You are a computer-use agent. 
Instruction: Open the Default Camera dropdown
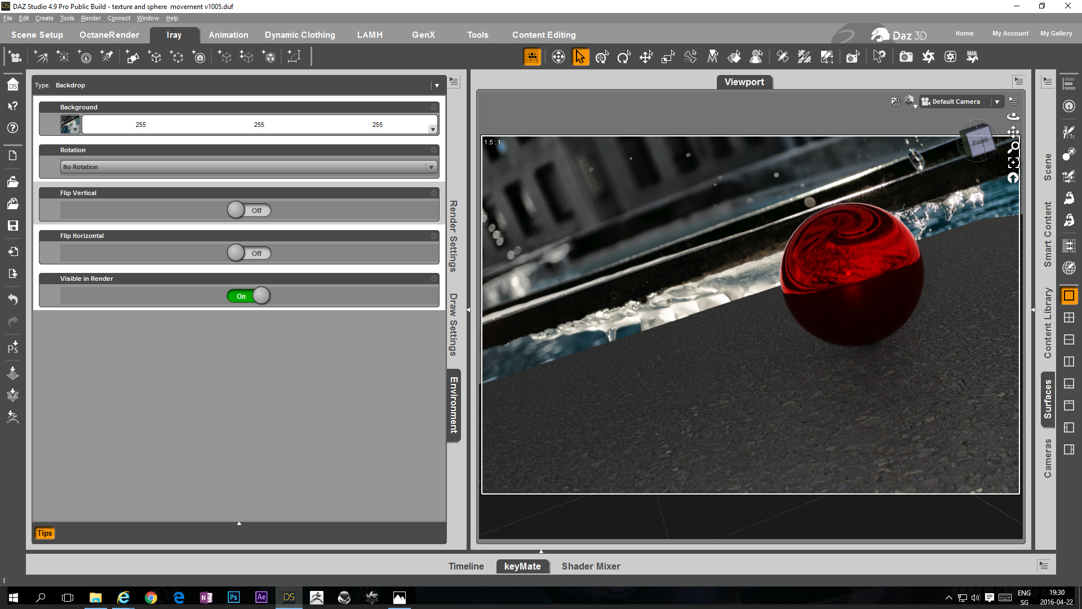(x=996, y=101)
